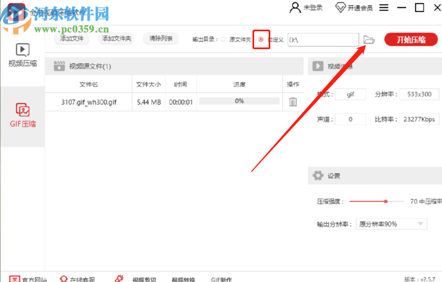Image resolution: width=442 pixels, height=282 pixels.
Task: Open the hamburger menu icon
Action: tap(383, 8)
